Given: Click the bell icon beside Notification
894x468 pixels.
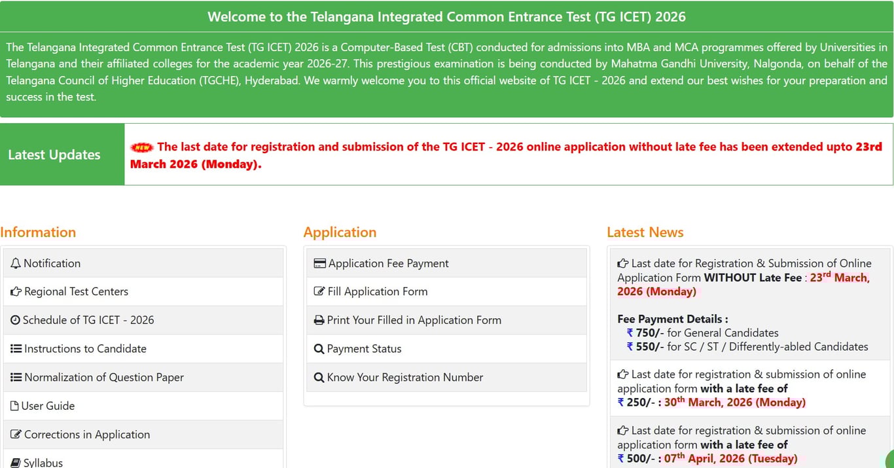Looking at the screenshot, I should coord(16,263).
